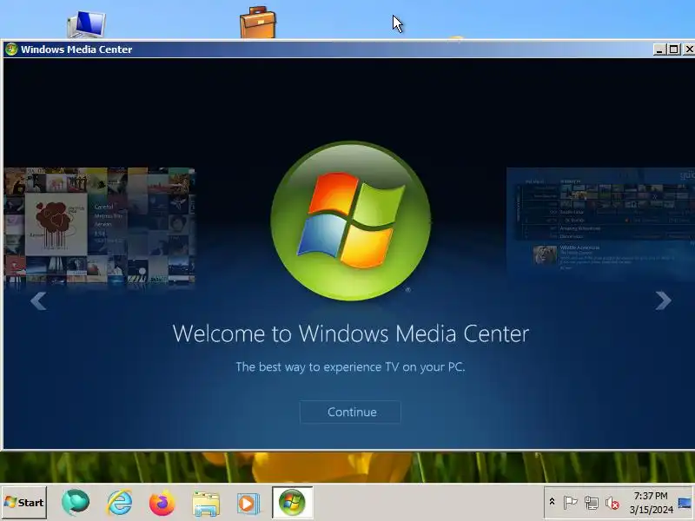Click the Continue button
Image resolution: width=695 pixels, height=521 pixels.
click(350, 412)
